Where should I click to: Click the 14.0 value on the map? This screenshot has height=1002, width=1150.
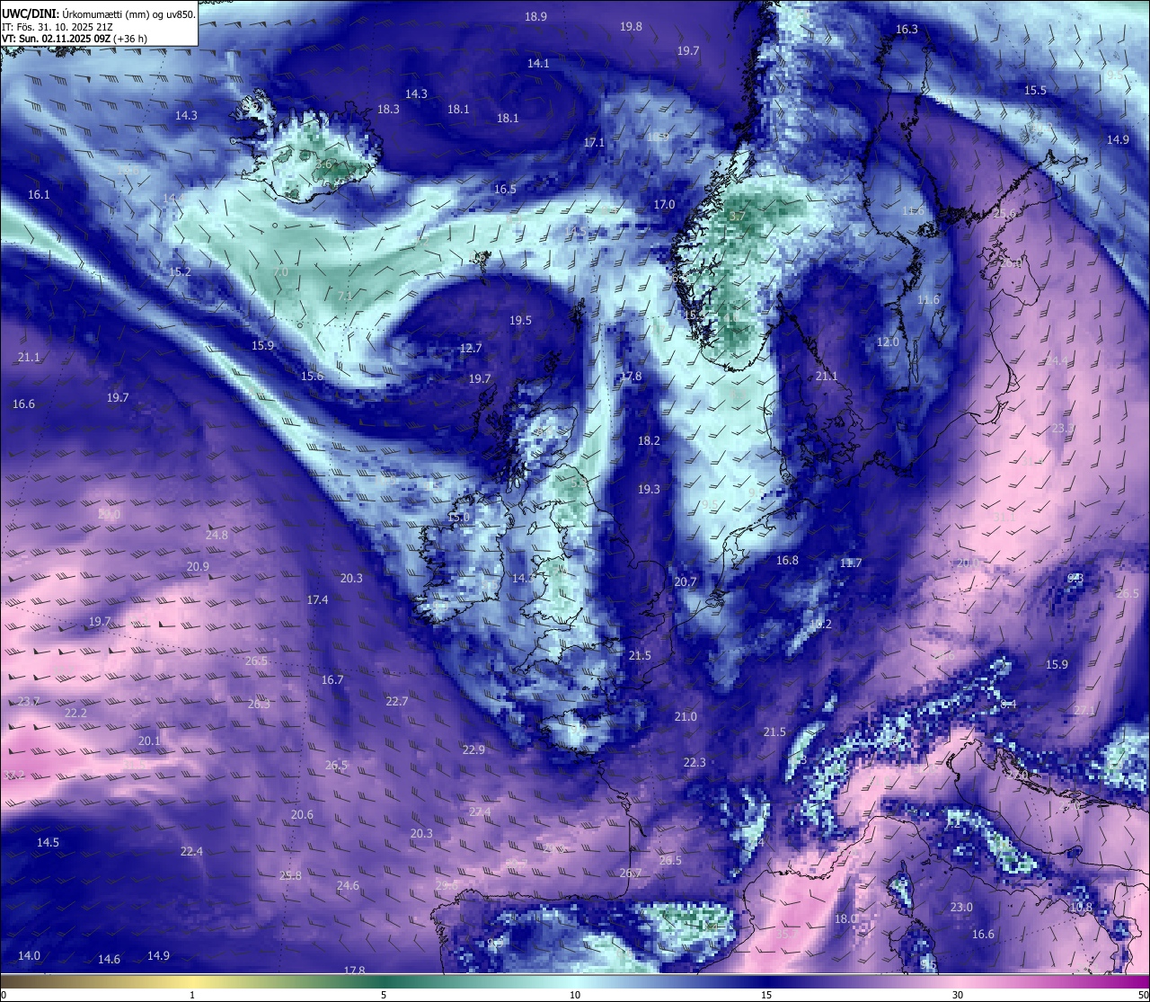tap(29, 956)
